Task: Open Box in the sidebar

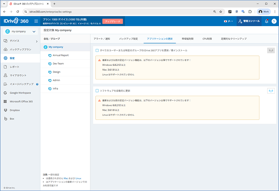Action: coord(12,119)
